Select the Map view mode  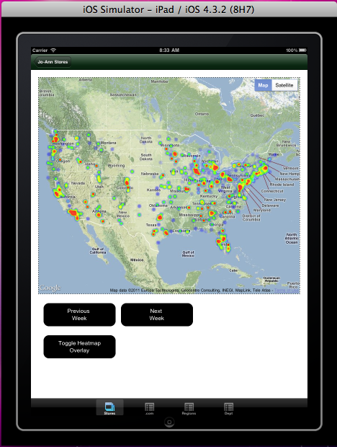[x=263, y=85]
